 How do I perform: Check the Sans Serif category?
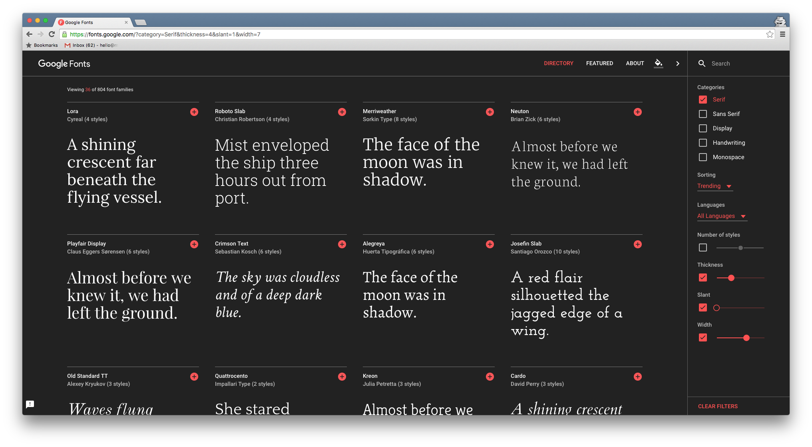coord(703,114)
